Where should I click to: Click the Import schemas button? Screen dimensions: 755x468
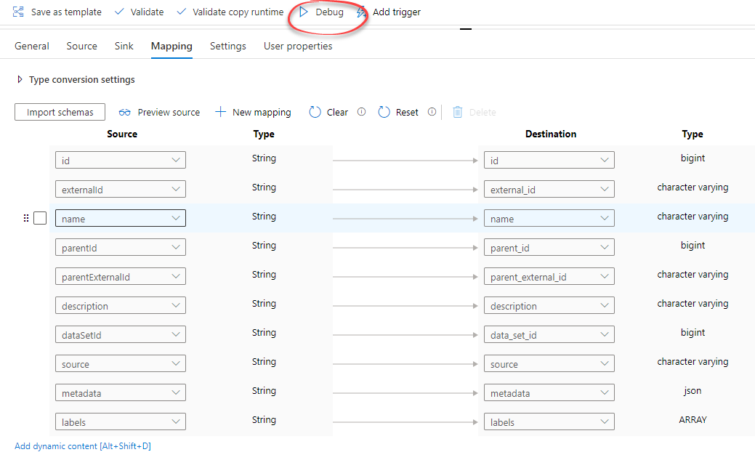pyautogui.click(x=60, y=112)
